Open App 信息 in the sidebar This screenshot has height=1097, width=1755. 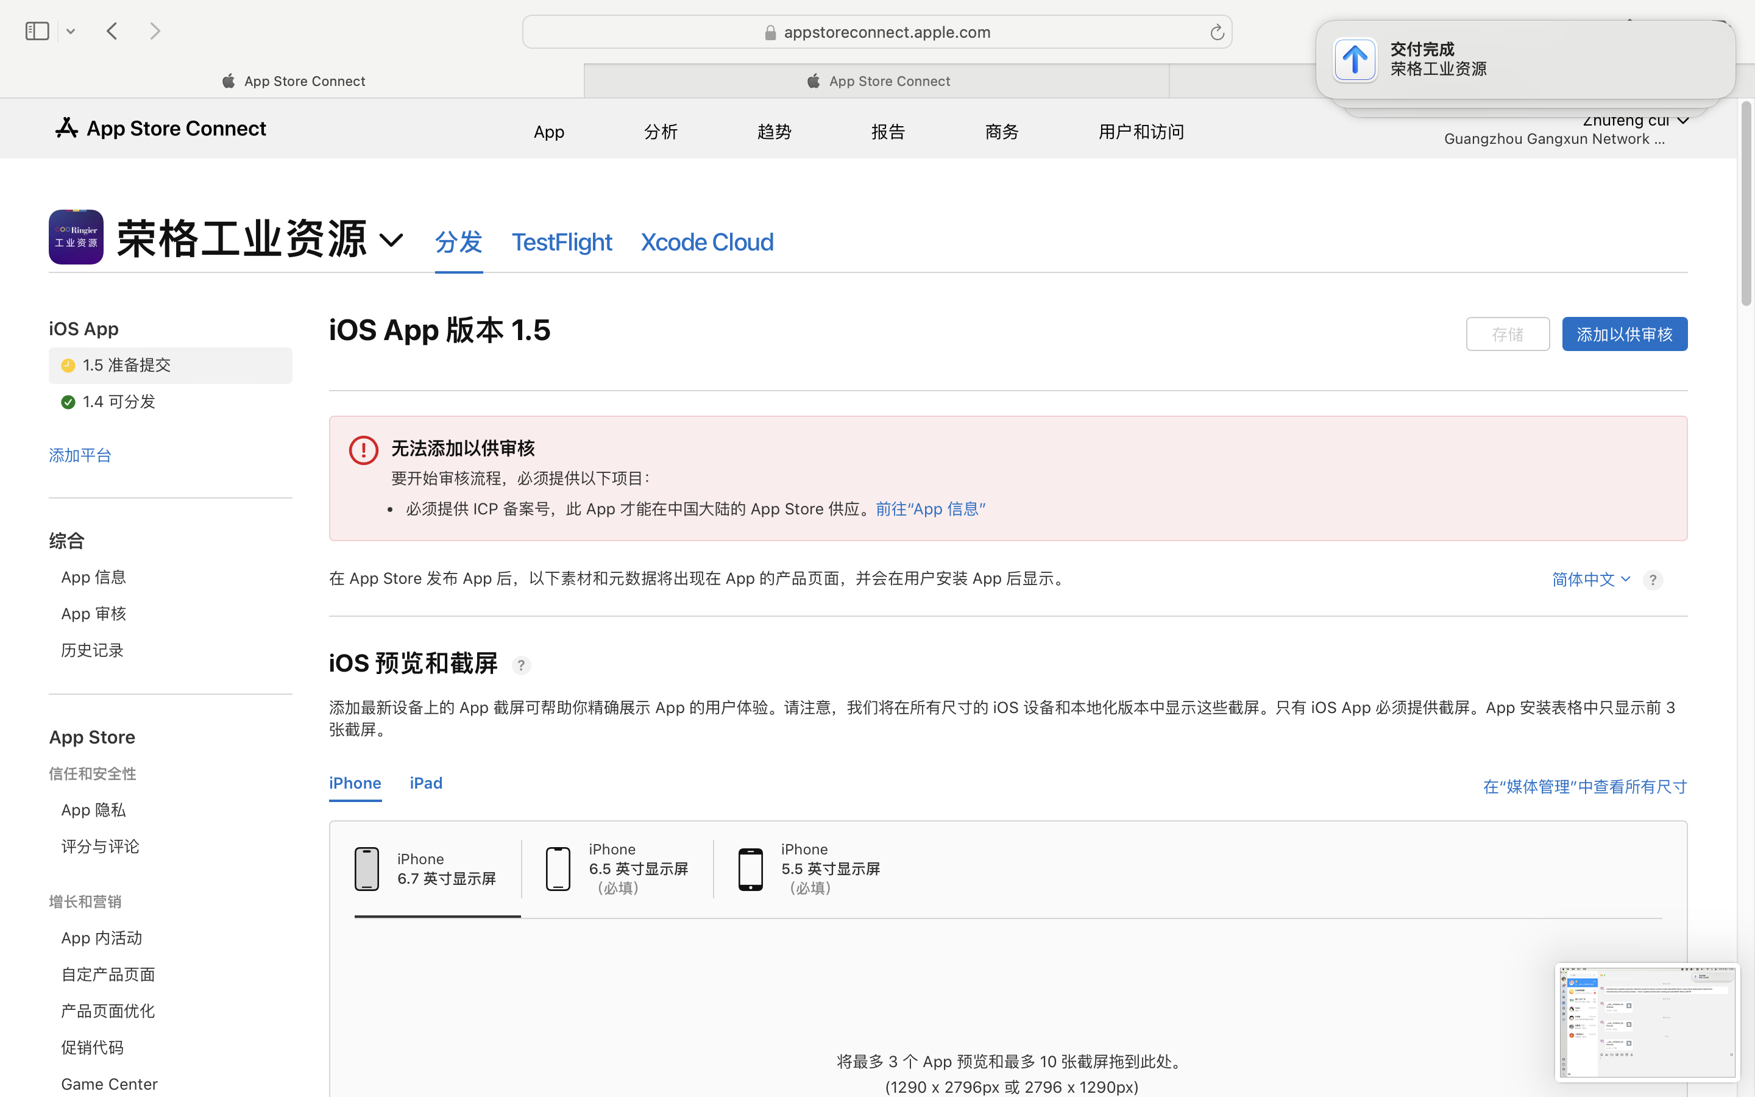(x=94, y=578)
